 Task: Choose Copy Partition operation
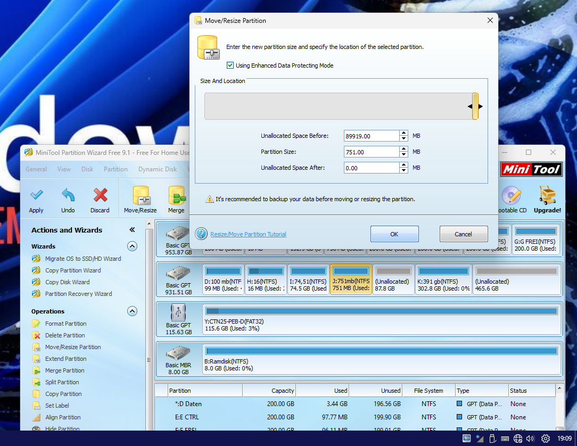pos(63,394)
